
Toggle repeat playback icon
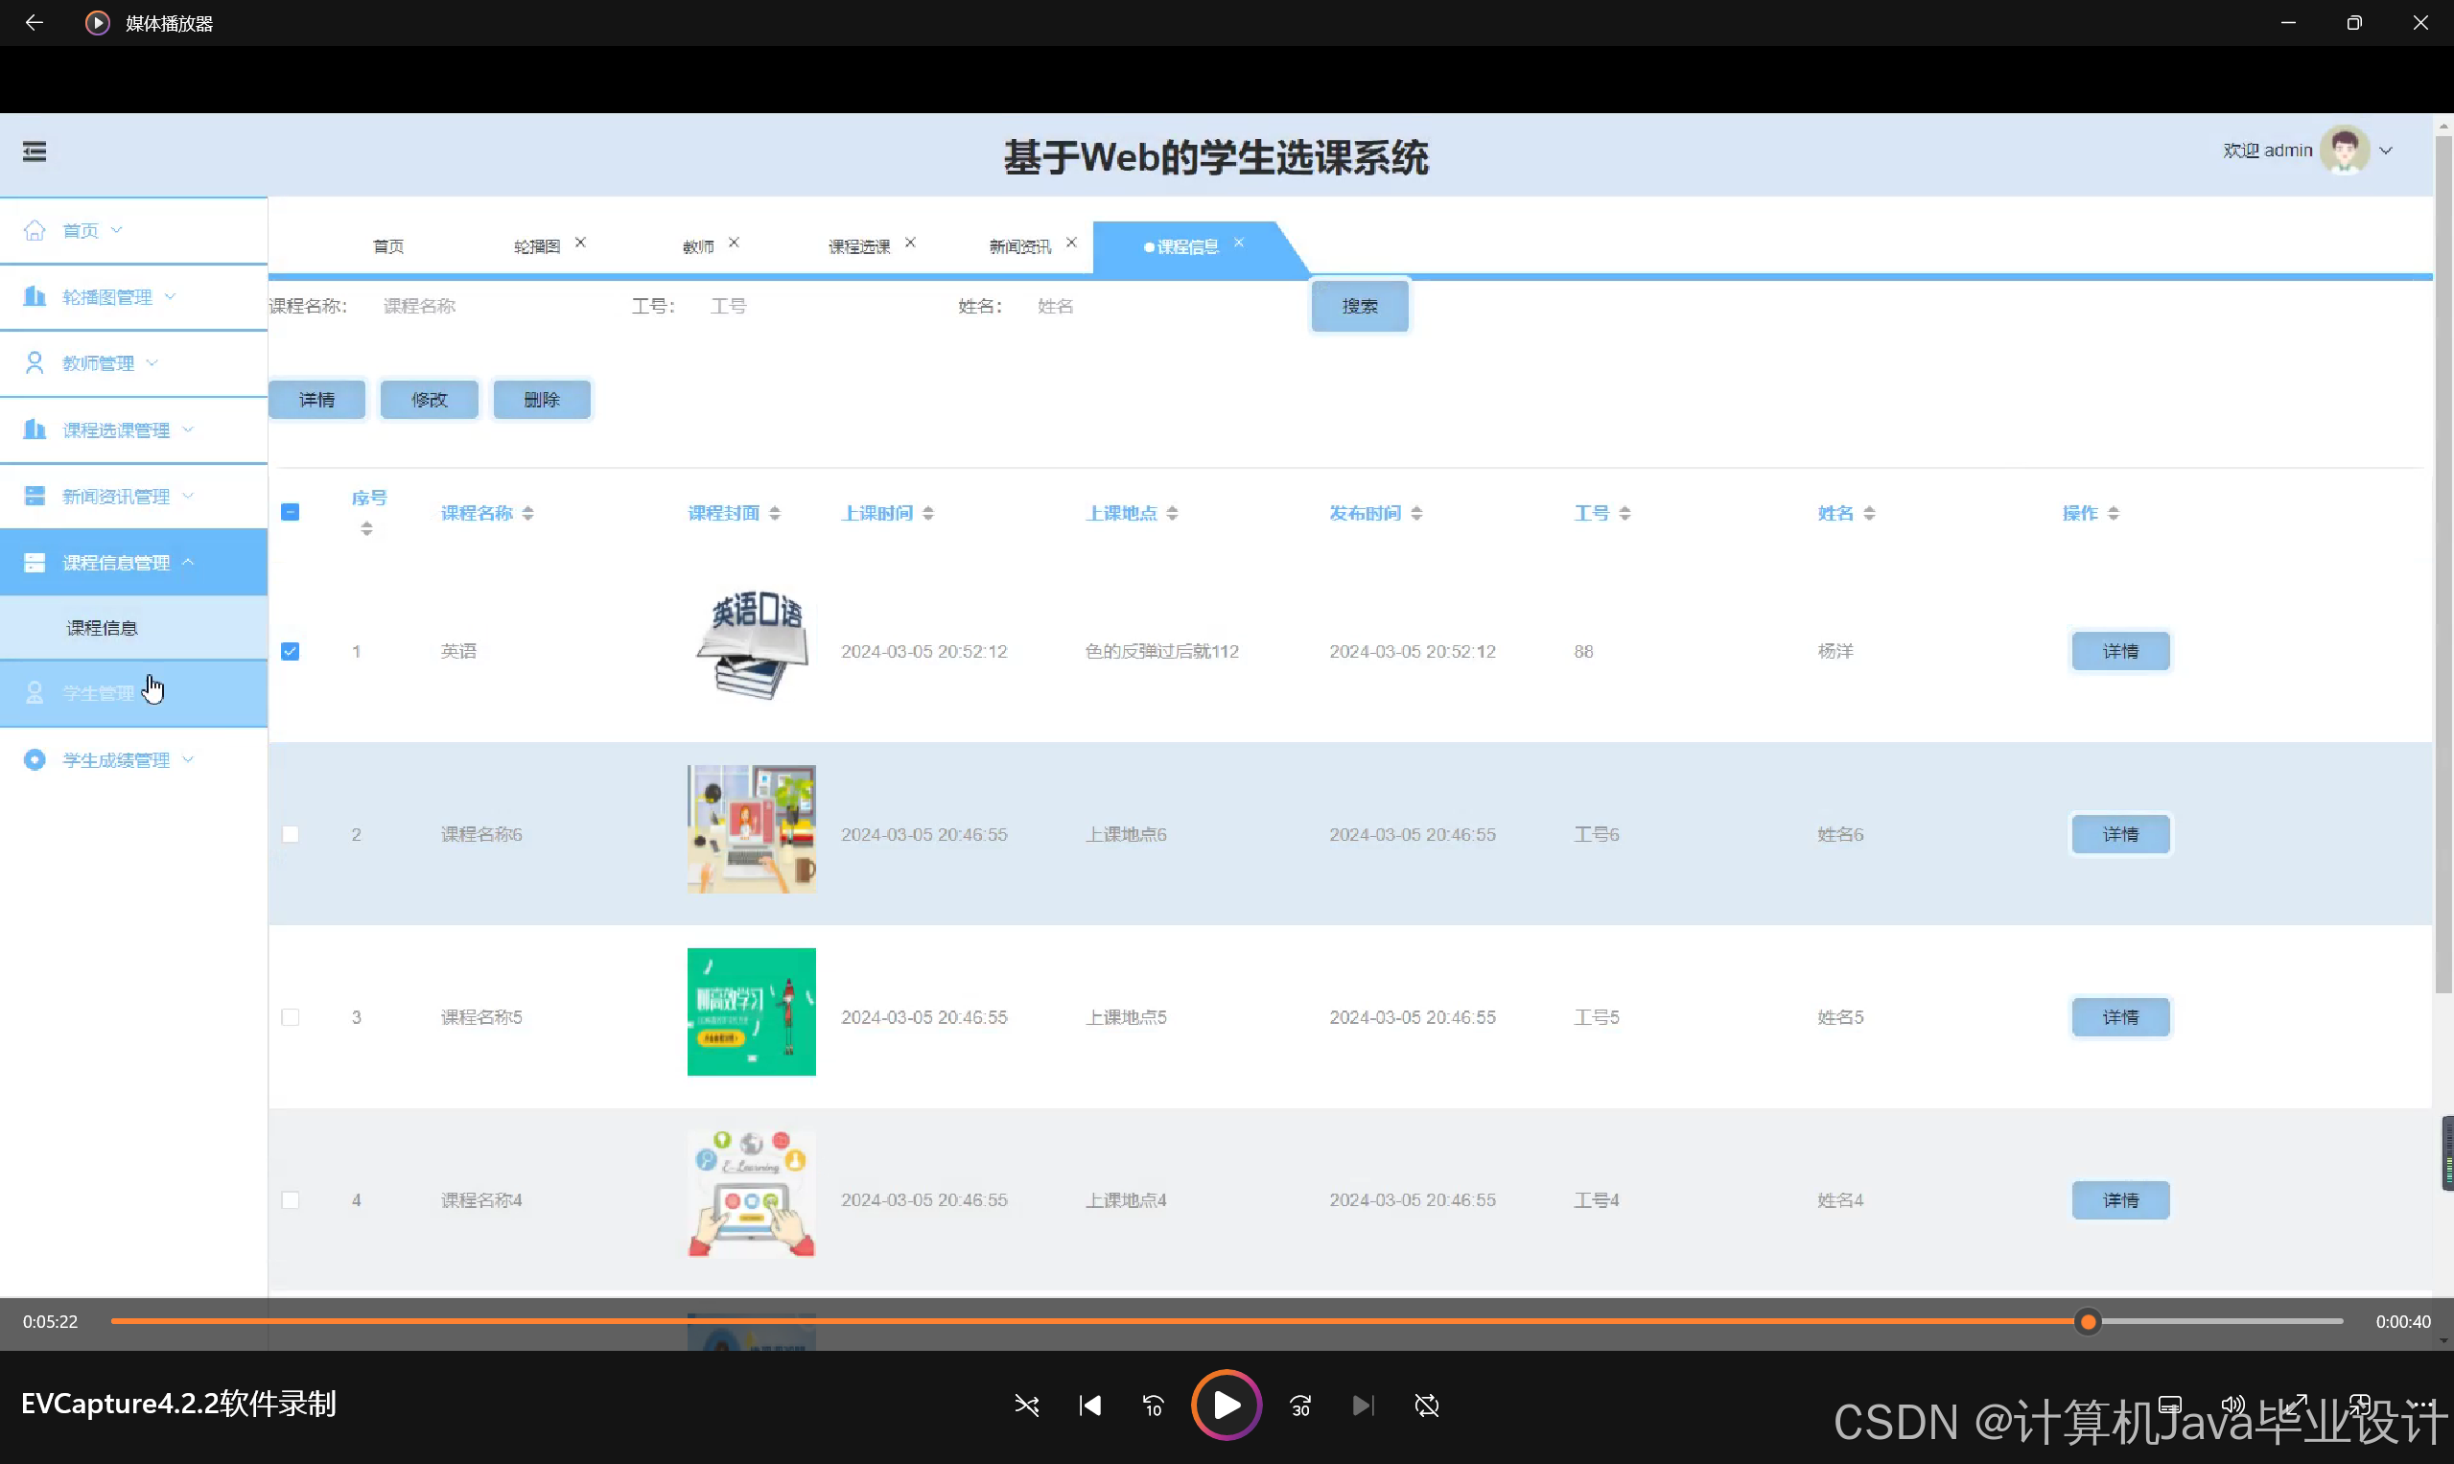(x=1426, y=1405)
